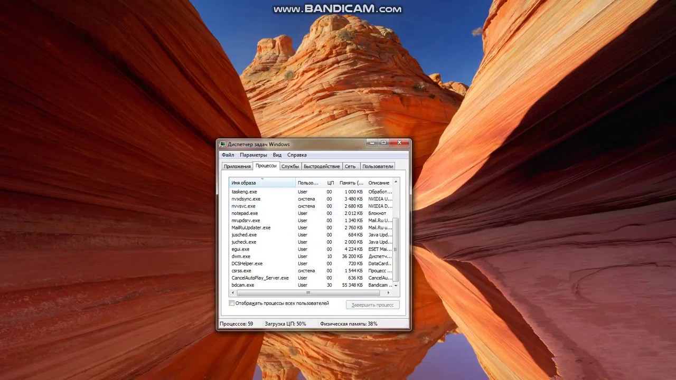This screenshot has width=676, height=380.
Task: Open the Файл menu
Action: 228,155
